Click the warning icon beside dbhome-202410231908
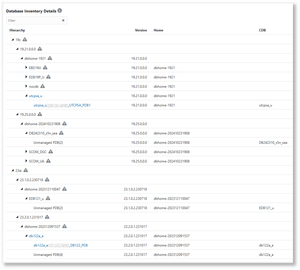Screen dimensions: 300x270 point(64,124)
